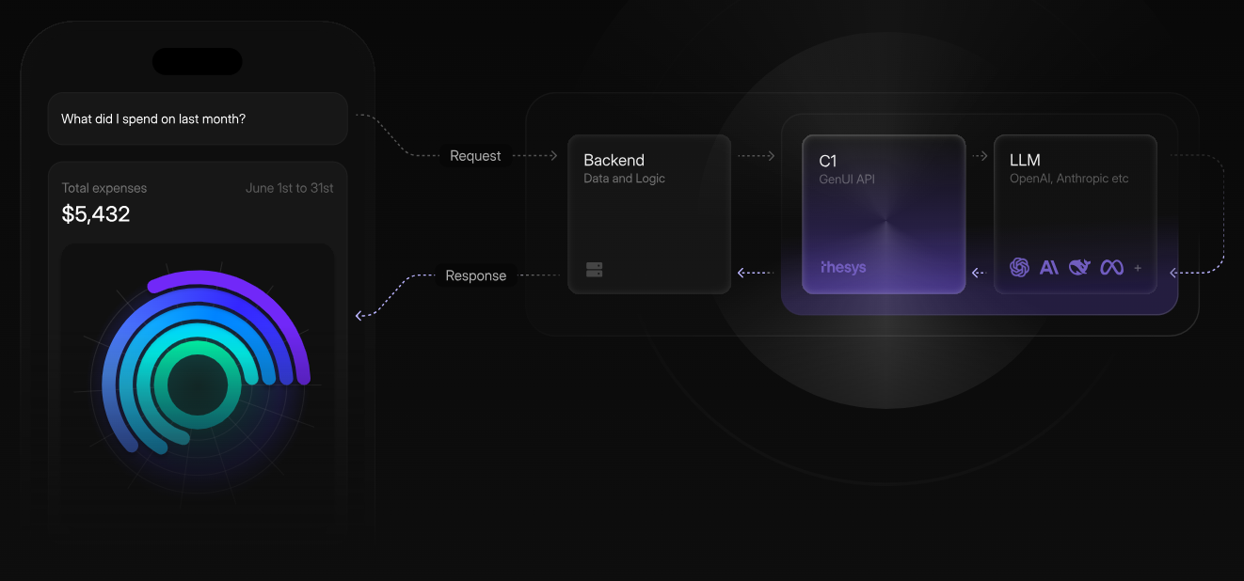Click the Request label
The width and height of the screenshot is (1244, 581).
click(x=475, y=156)
